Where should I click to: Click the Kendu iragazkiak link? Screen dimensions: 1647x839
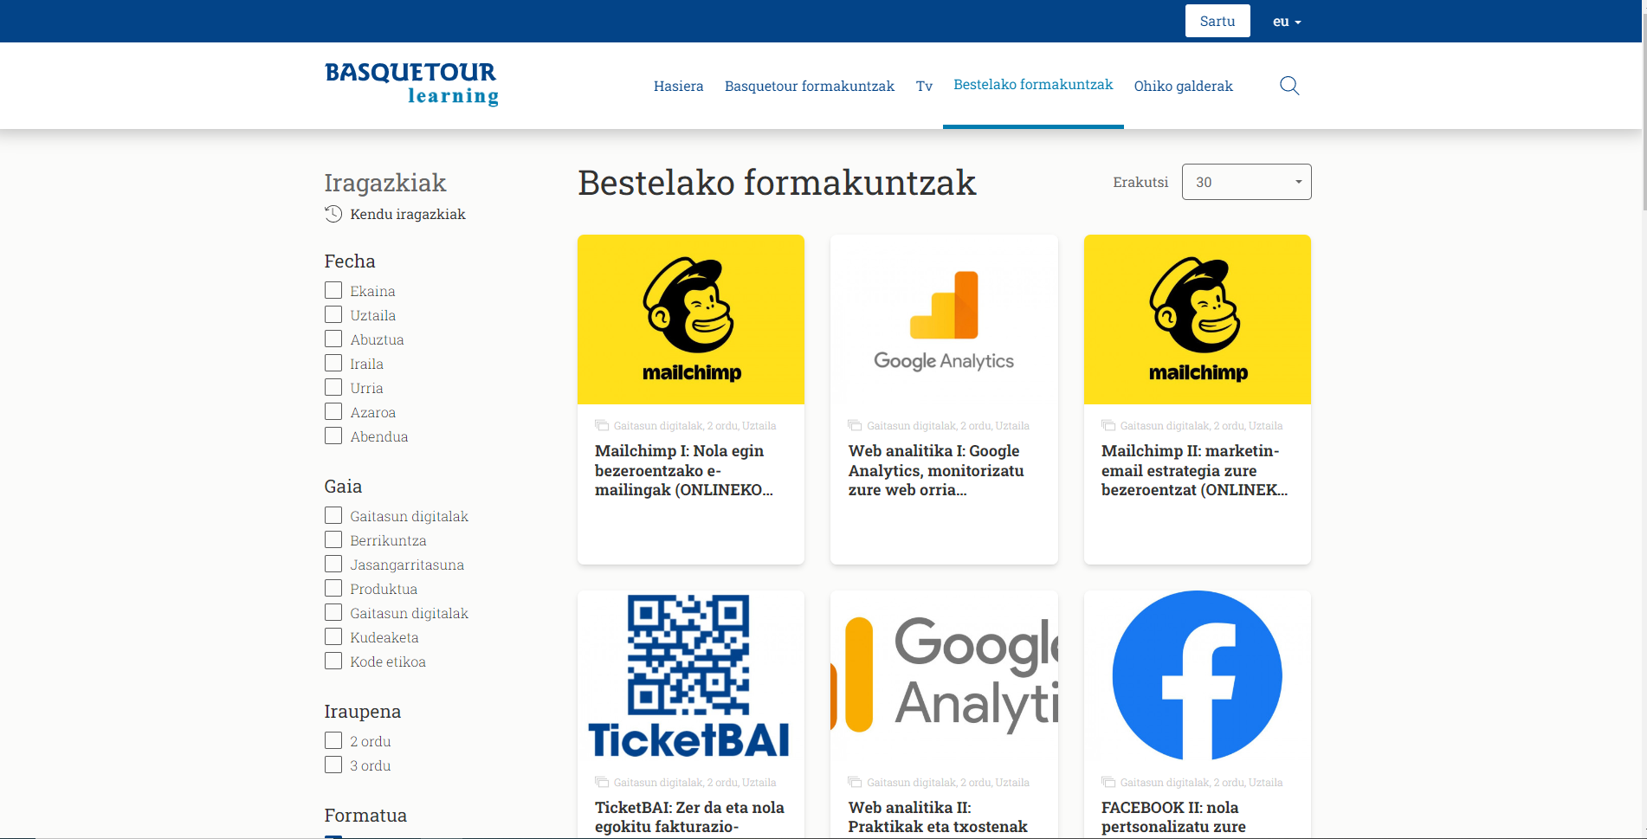pyautogui.click(x=407, y=214)
